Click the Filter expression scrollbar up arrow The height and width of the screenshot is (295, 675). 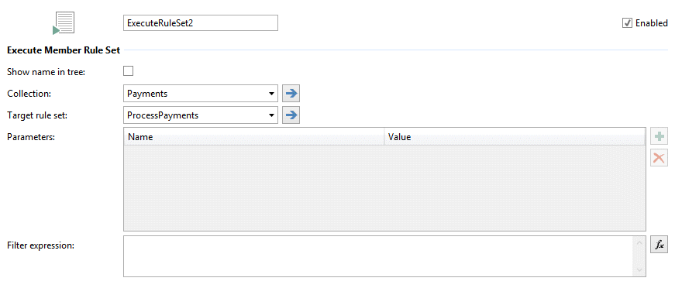click(x=639, y=242)
